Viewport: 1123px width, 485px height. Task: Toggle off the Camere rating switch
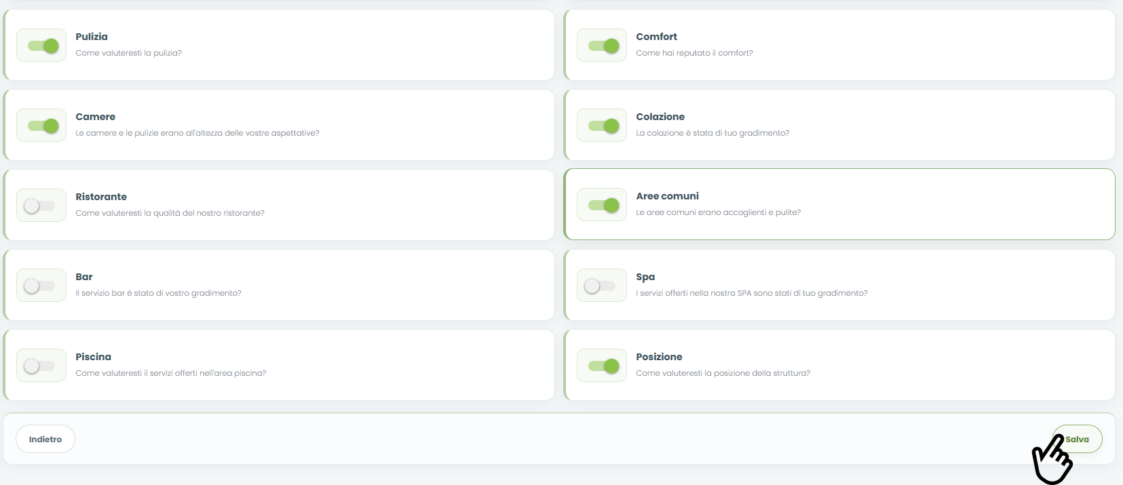(x=43, y=125)
